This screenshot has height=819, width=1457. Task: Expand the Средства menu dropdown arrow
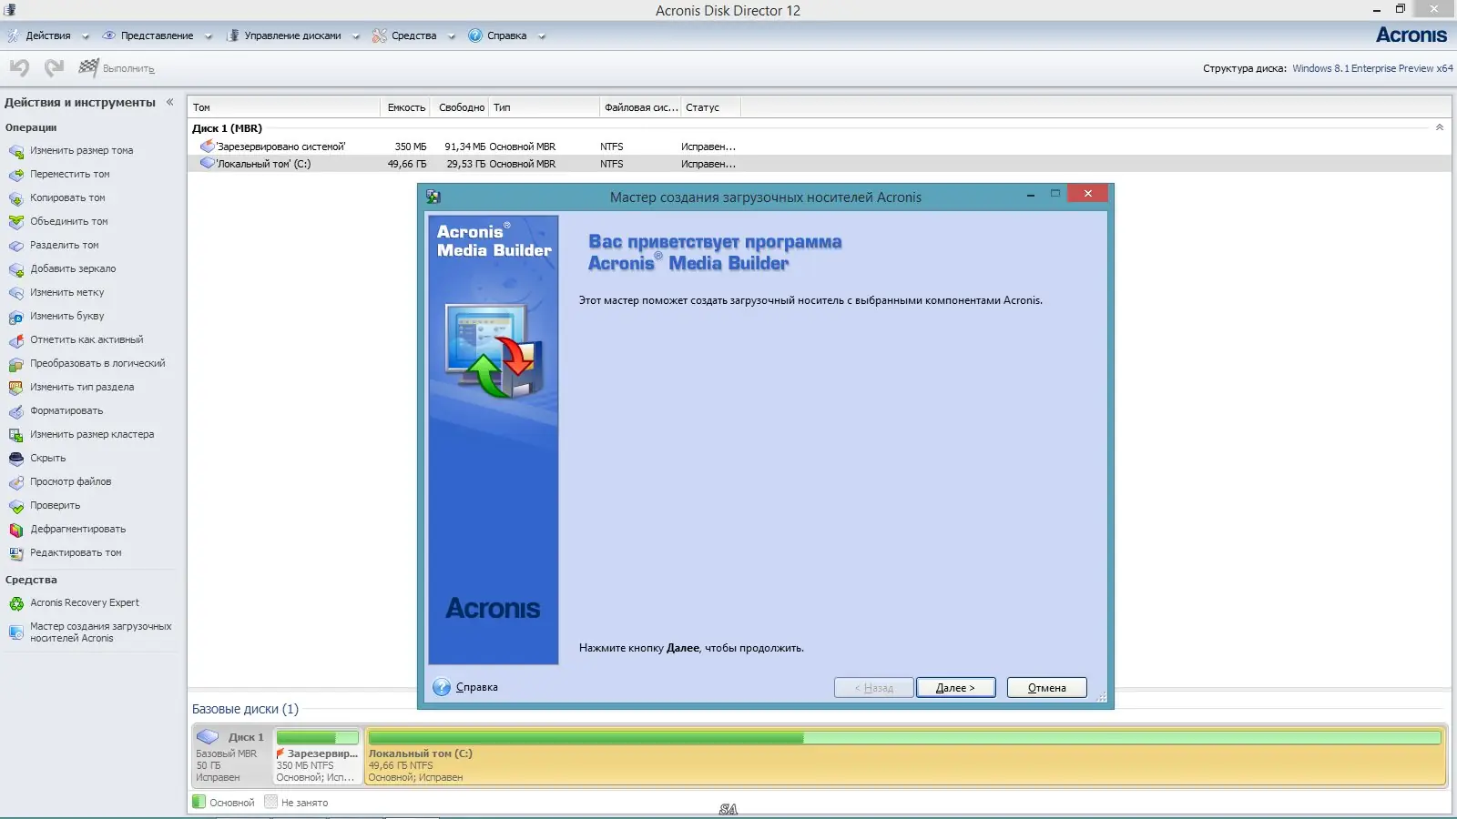click(x=451, y=36)
